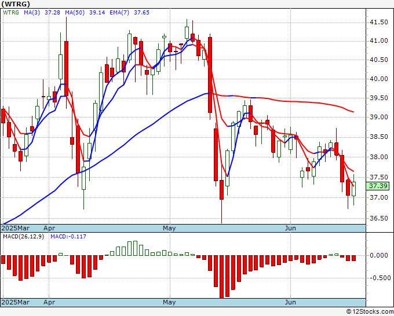Click the 36.50 price axis label
394x316 pixels.
click(x=379, y=218)
